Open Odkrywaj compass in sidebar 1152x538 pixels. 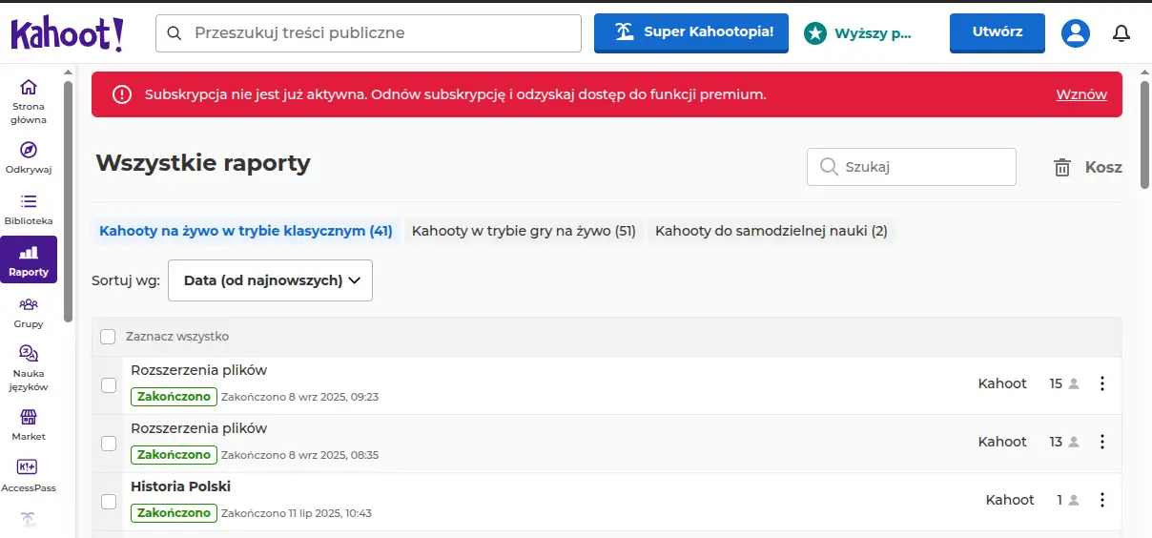coord(29,158)
